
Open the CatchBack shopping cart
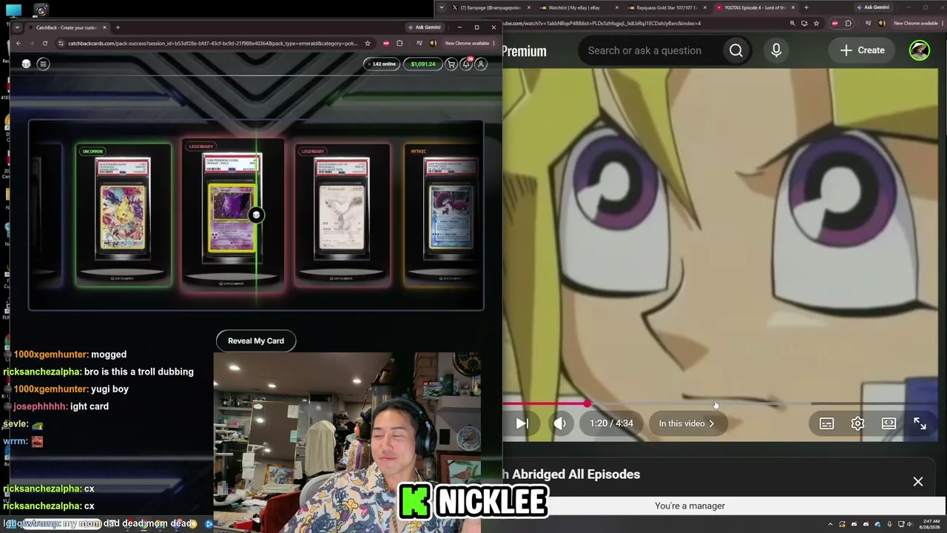click(451, 64)
